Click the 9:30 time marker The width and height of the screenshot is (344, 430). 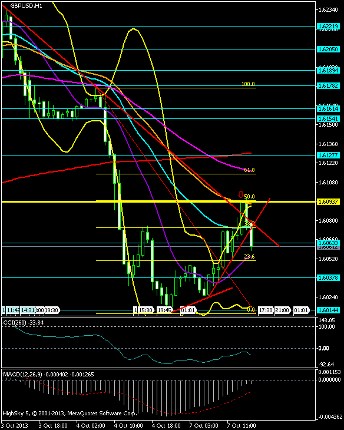(52, 310)
